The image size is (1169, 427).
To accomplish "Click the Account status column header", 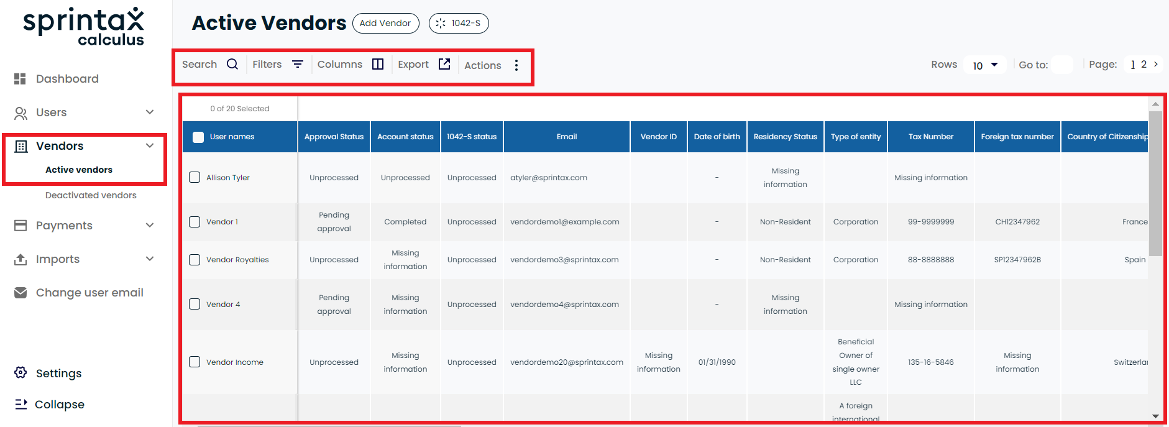I will point(405,137).
